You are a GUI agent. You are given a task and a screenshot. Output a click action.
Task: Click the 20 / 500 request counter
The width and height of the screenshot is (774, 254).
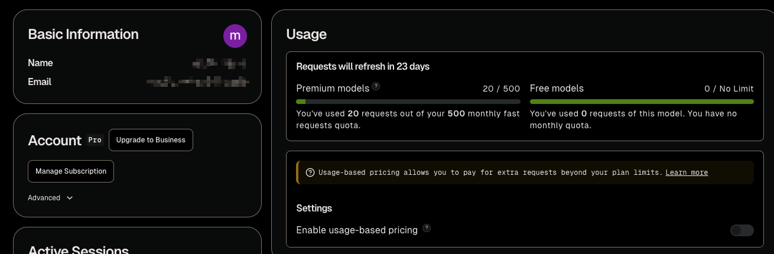pyautogui.click(x=501, y=89)
